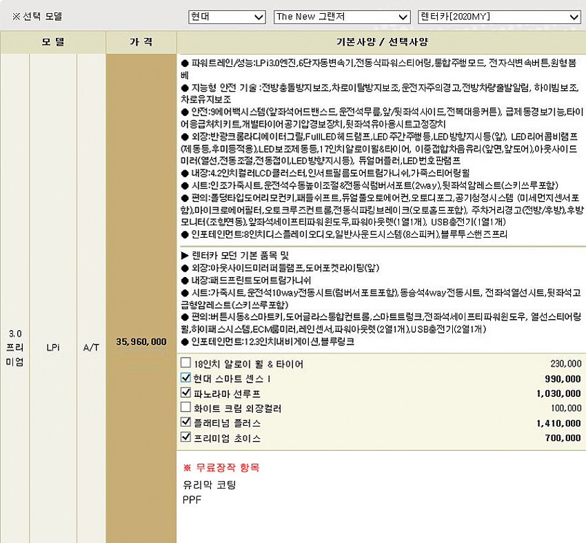
Task: Open the 현대 manufacturer dropdown
Action: pos(226,17)
